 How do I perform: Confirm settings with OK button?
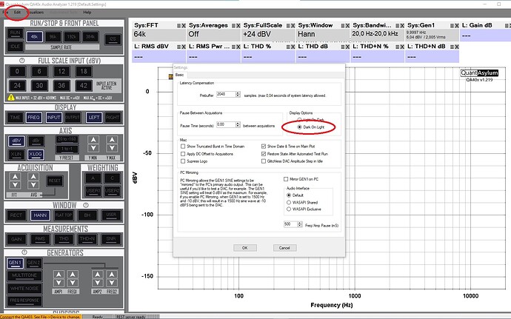245,248
